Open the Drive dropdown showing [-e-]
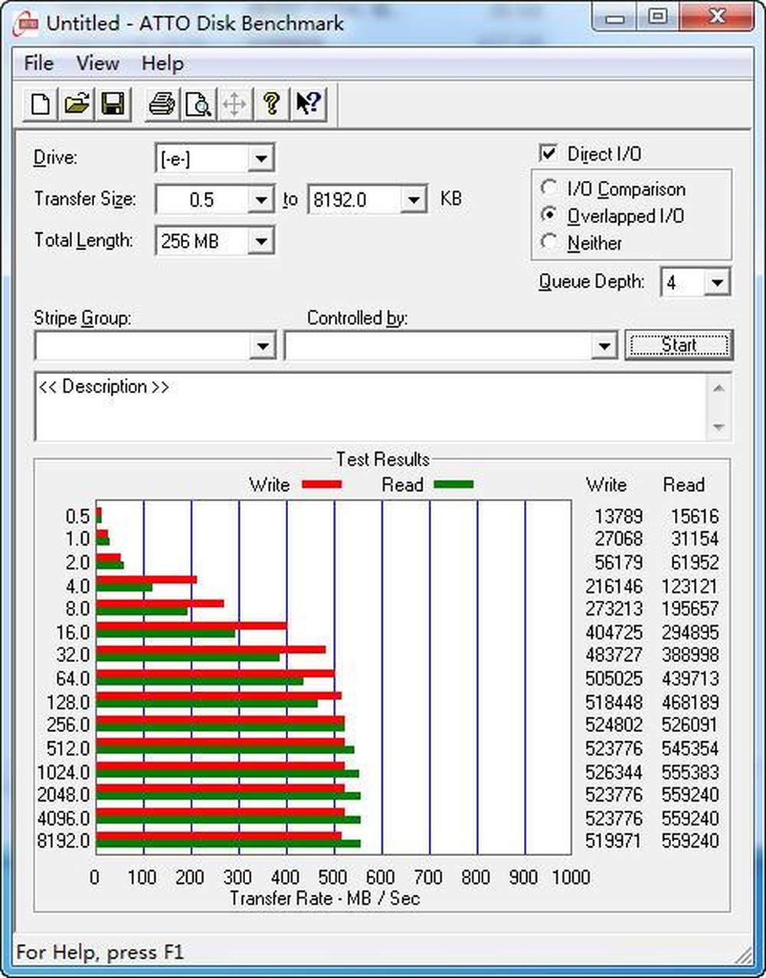The width and height of the screenshot is (766, 978). [x=261, y=159]
